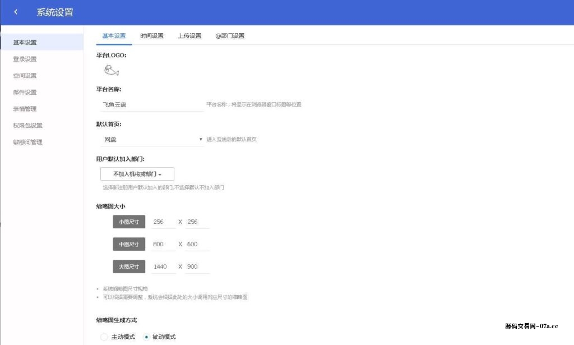Image resolution: width=574 pixels, height=345 pixels.
Task: Select the 主动模式 radio button
Action: (x=104, y=337)
